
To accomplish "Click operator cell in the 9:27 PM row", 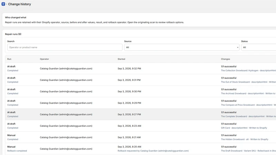I will click(x=66, y=114).
